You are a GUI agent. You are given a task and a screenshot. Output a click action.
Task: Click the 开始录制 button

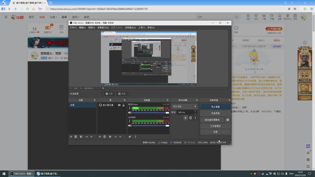coord(215,113)
